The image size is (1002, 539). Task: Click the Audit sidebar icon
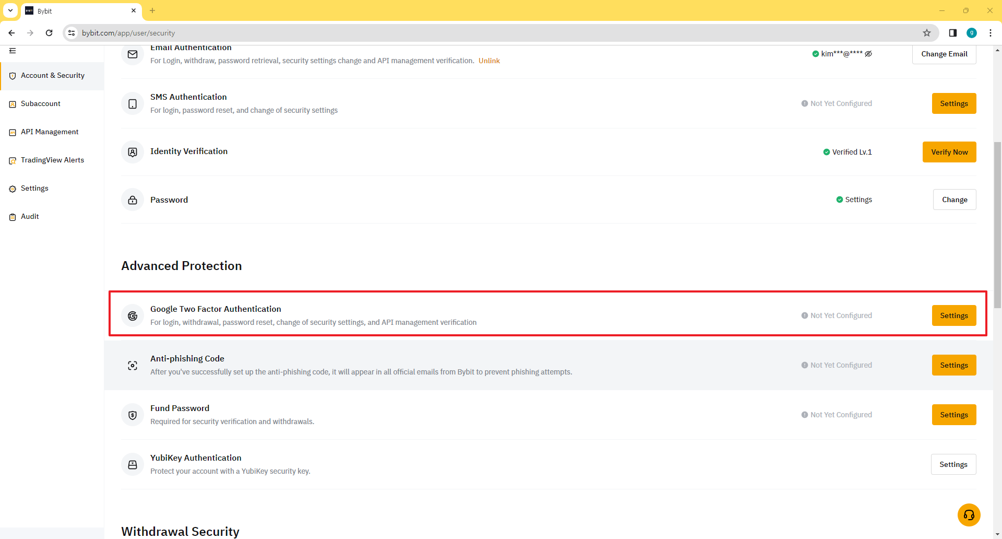click(13, 217)
